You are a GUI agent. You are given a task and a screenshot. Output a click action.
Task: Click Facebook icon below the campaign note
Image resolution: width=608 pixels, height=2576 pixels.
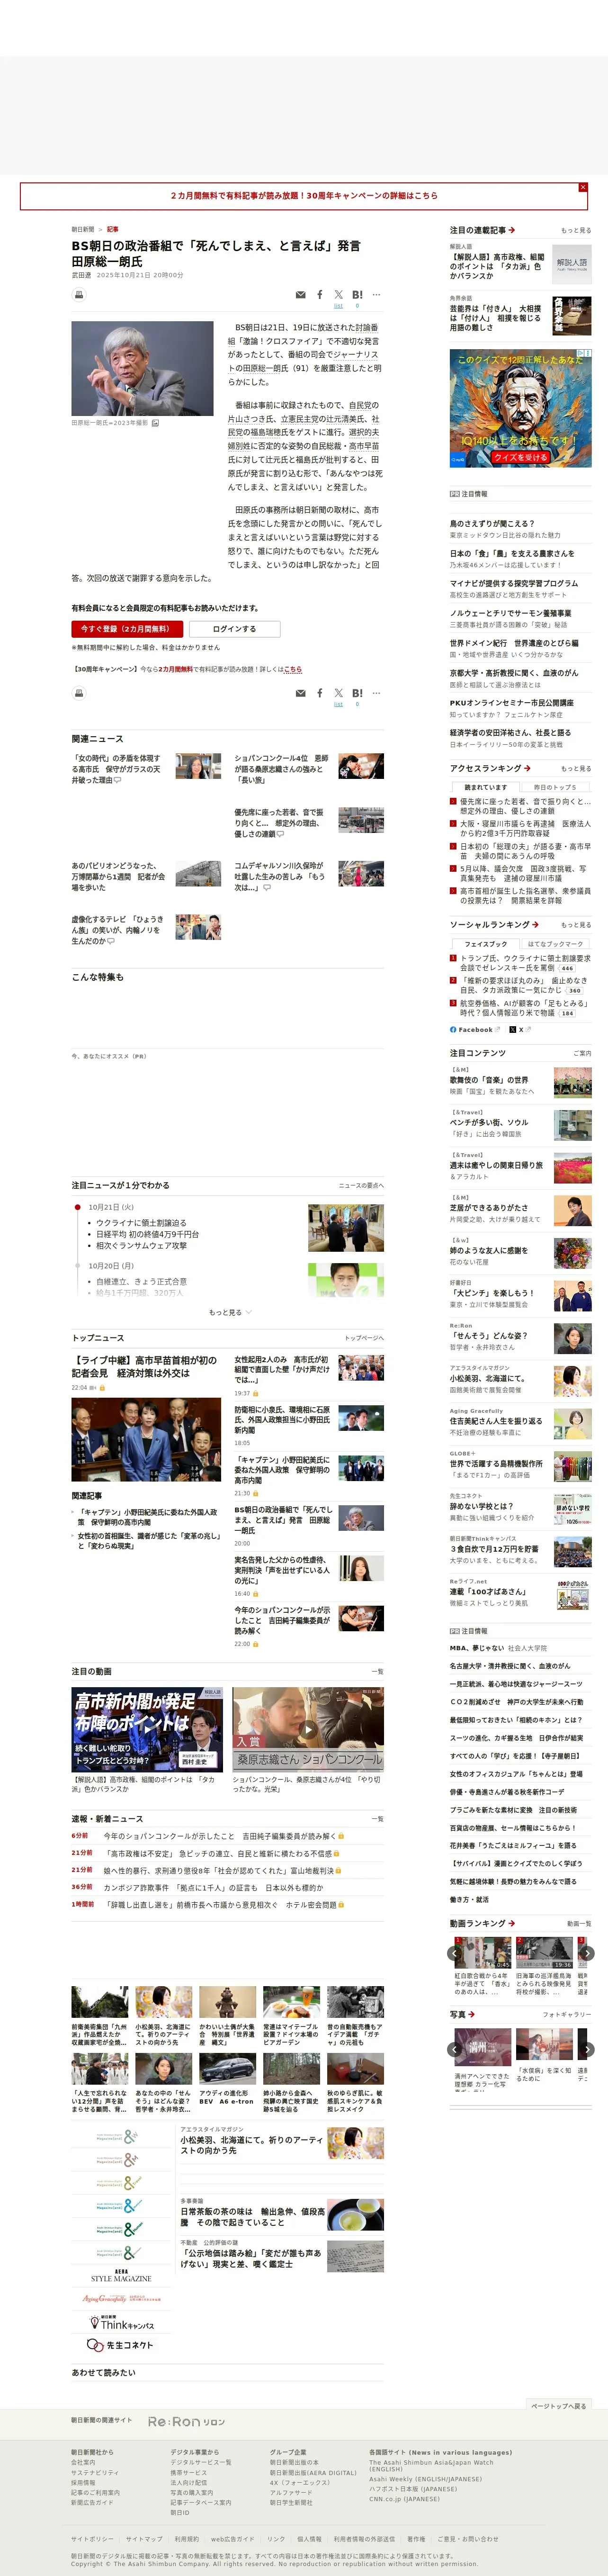point(320,693)
